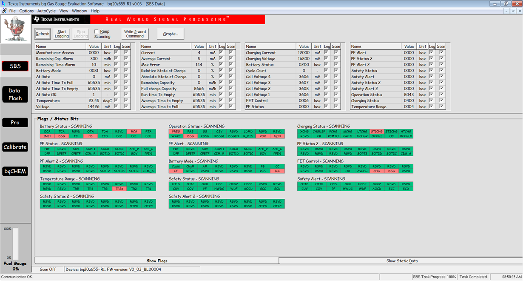Click the ZVCHG flag in FET Control

click(362, 171)
